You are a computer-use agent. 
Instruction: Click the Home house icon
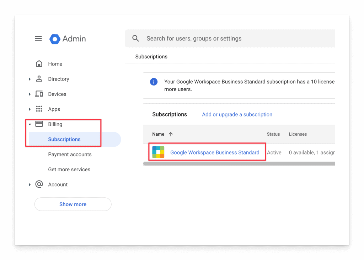coord(39,64)
